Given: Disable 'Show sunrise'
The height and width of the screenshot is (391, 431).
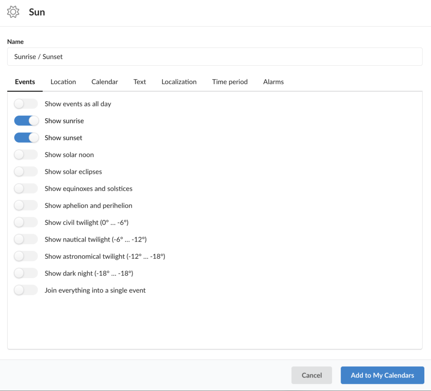Looking at the screenshot, I should coord(27,120).
